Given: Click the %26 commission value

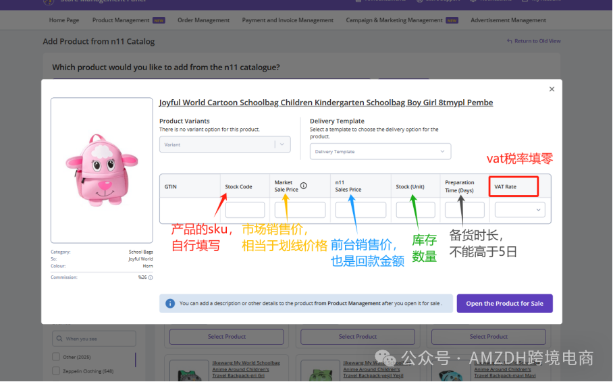Looking at the screenshot, I should (142, 277).
